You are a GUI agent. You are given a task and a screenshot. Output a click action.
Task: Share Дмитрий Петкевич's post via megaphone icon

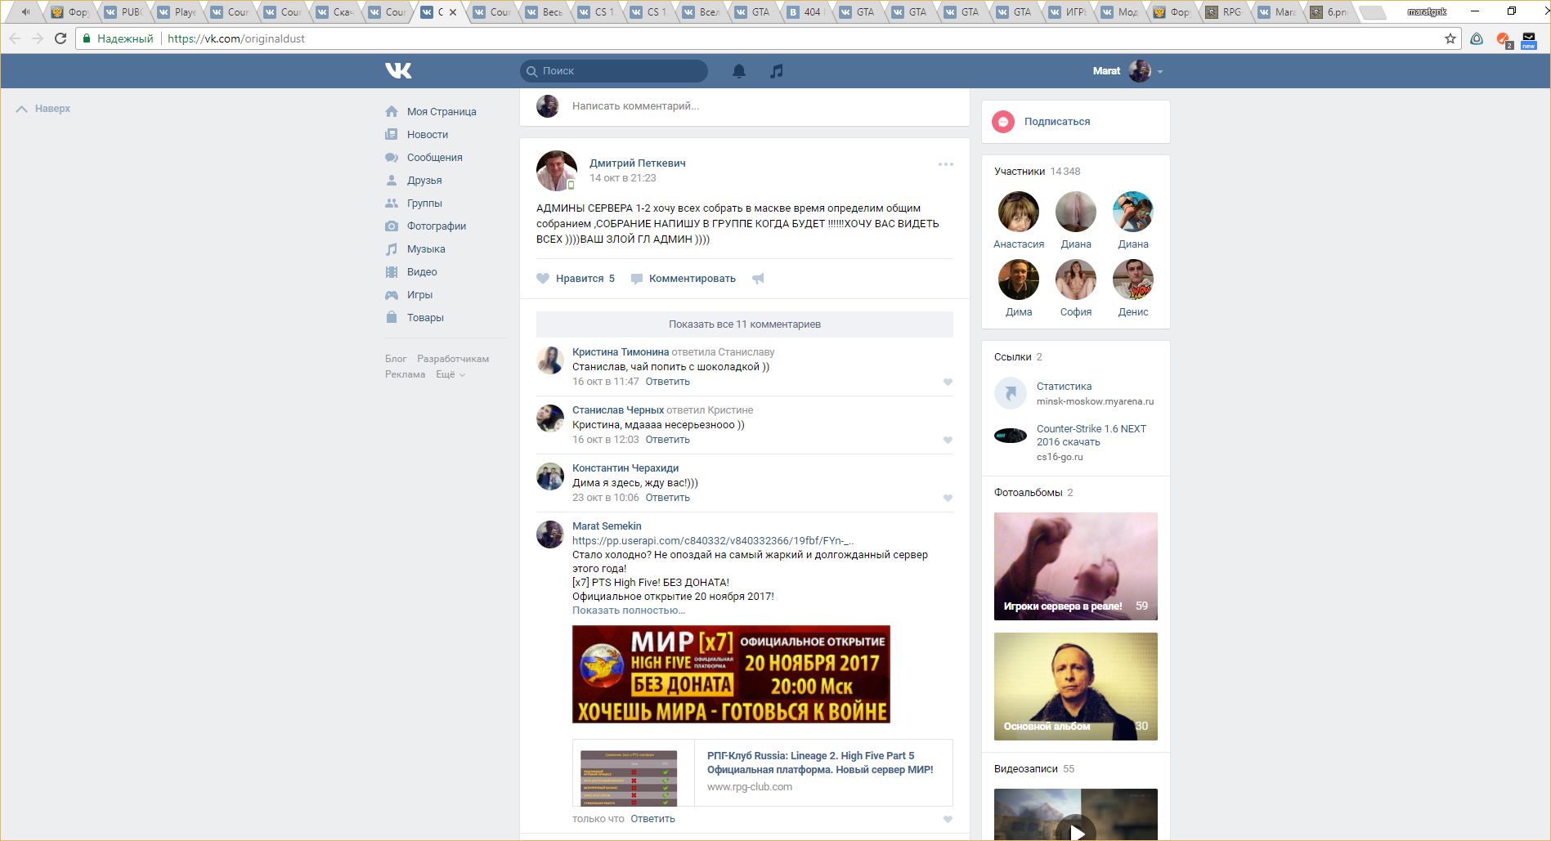[758, 279]
